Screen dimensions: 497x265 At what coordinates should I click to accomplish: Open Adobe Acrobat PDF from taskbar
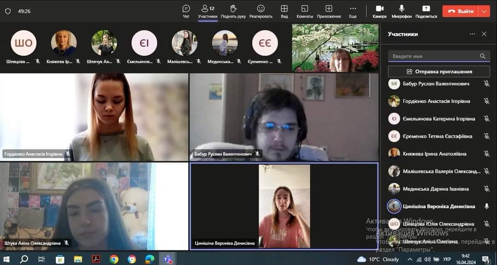pos(96,259)
